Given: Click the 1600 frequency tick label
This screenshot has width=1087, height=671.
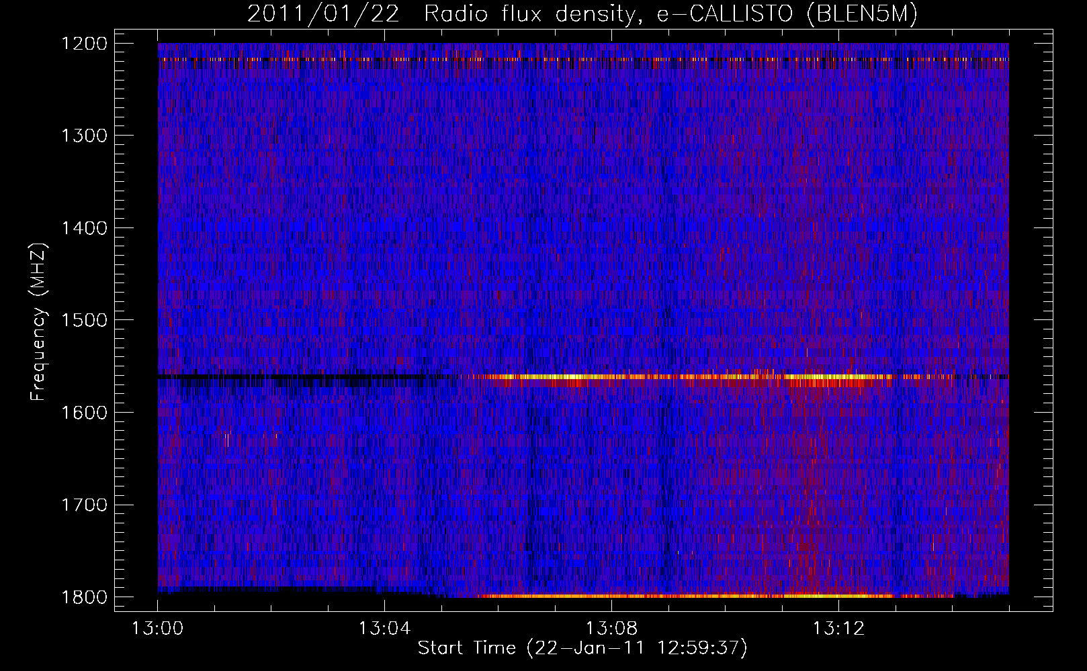Looking at the screenshot, I should click(x=84, y=413).
